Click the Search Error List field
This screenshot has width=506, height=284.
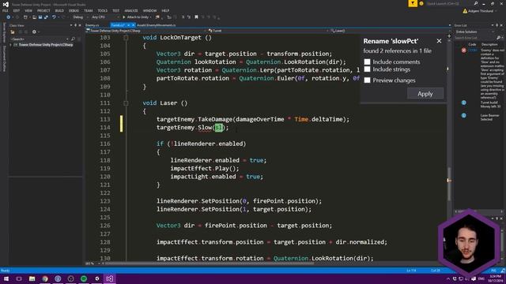tap(475, 38)
